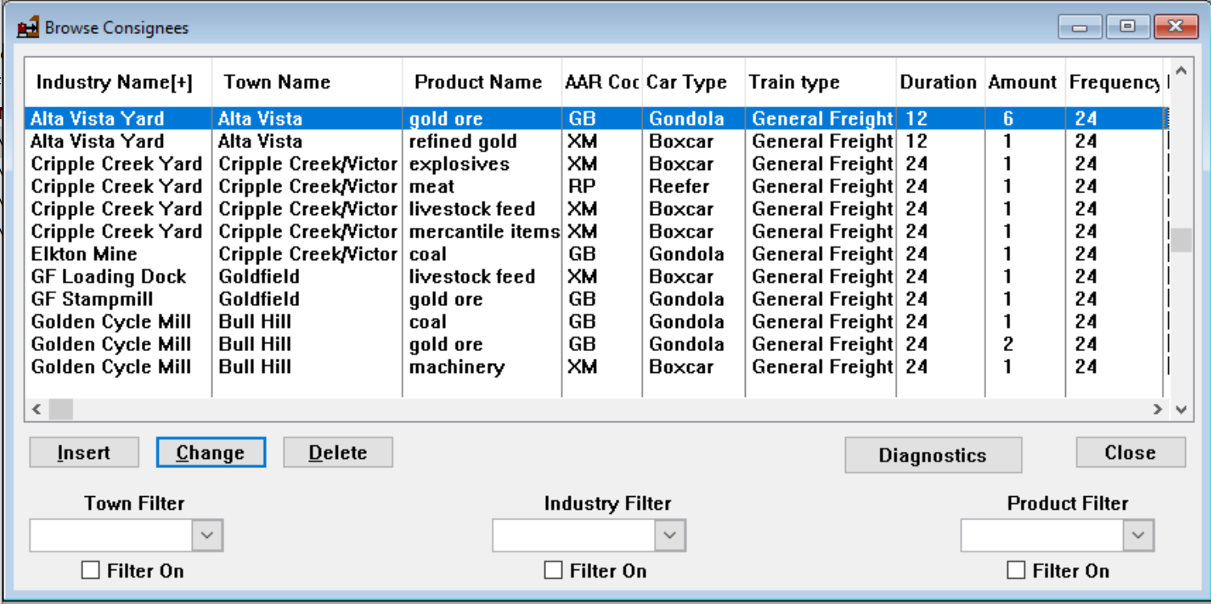Minimize the Browse Consignees window
The width and height of the screenshot is (1211, 604).
point(1080,27)
